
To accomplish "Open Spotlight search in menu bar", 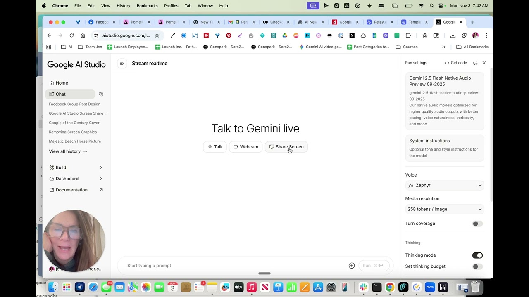I will 432,6.
